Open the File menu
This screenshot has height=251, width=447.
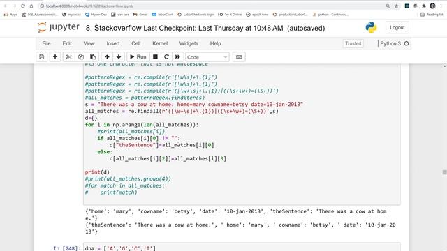(46, 43)
